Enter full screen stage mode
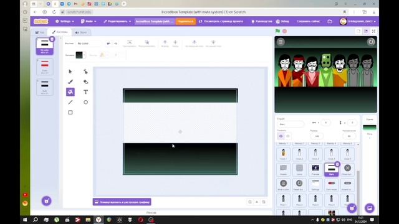The image size is (399, 224). click(x=373, y=31)
